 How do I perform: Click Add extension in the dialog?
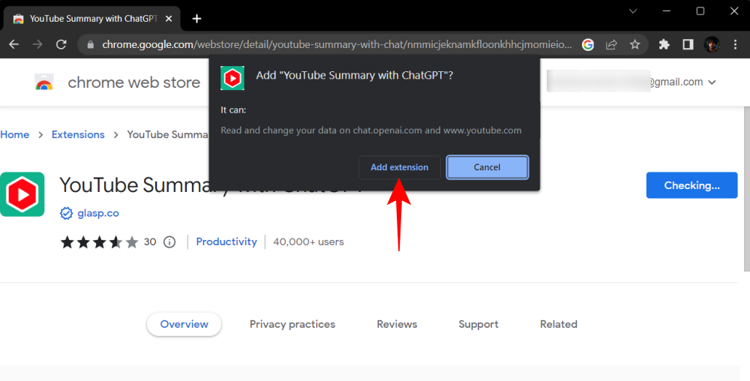point(400,167)
